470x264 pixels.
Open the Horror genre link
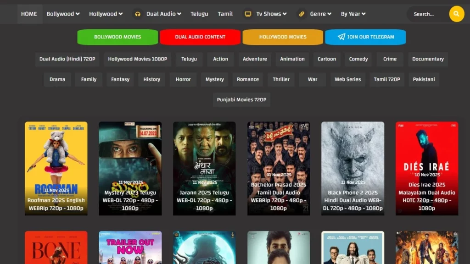tap(183, 79)
